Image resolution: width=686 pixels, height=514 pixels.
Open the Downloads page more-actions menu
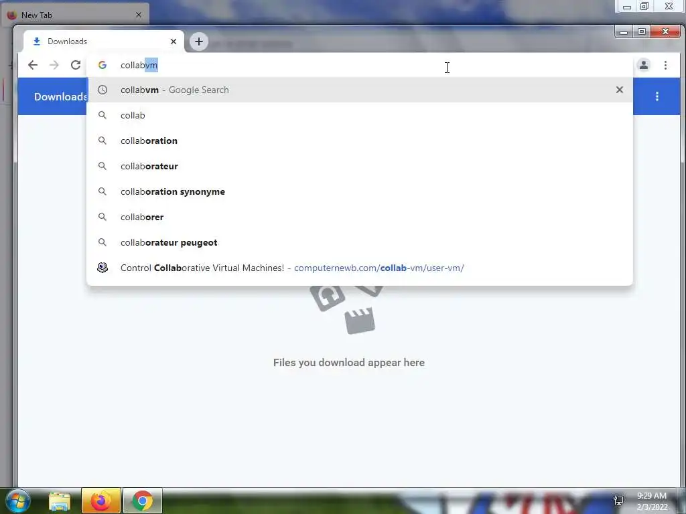pos(657,96)
